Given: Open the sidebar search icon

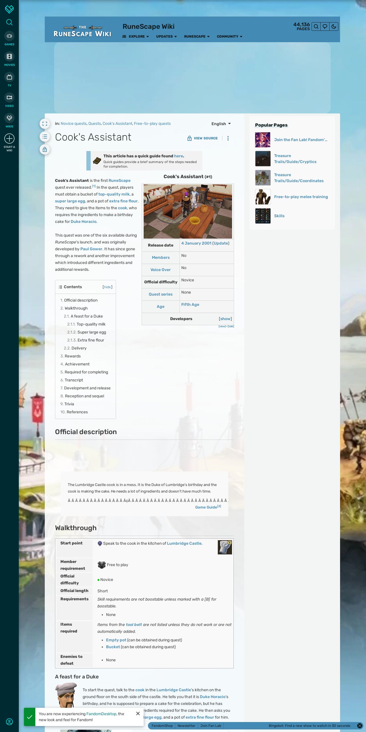Looking at the screenshot, I should click(9, 22).
